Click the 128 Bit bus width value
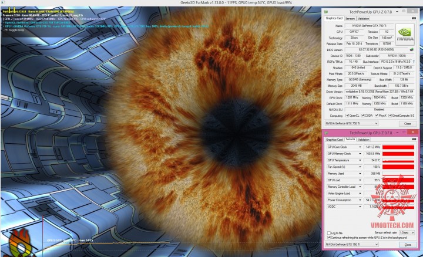 404,80
